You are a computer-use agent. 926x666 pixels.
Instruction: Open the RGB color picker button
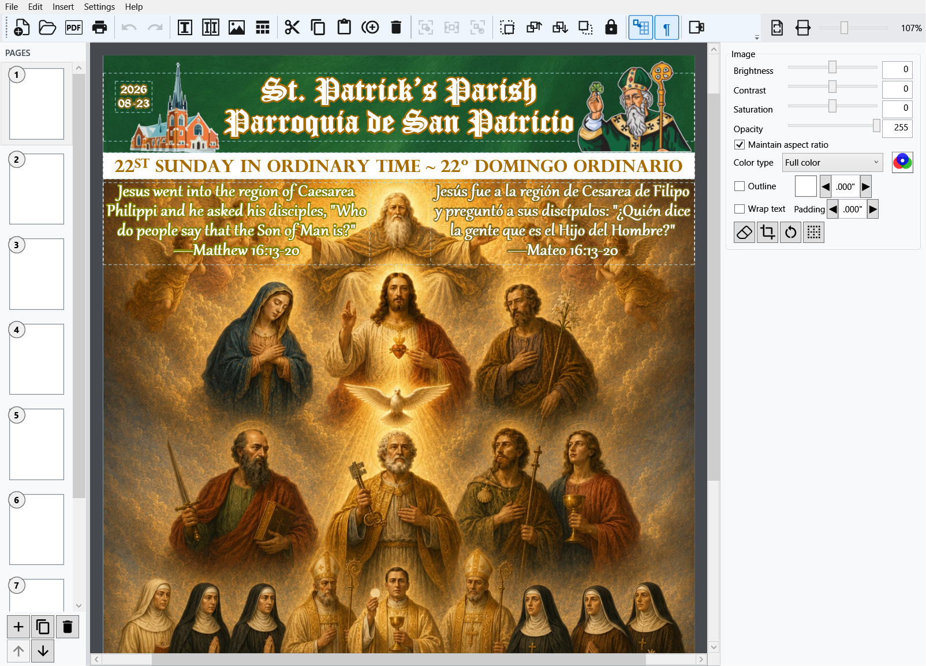pyautogui.click(x=902, y=162)
